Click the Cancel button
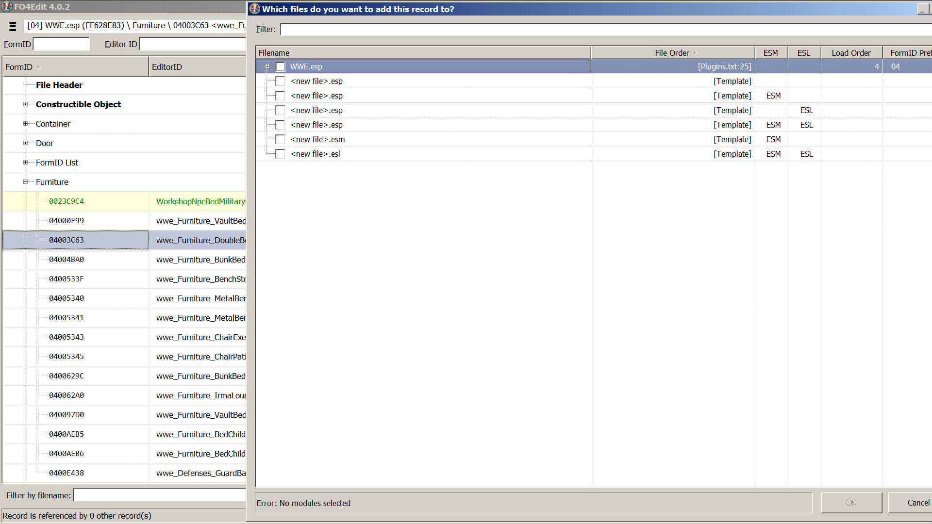This screenshot has height=524, width=932. [x=917, y=503]
